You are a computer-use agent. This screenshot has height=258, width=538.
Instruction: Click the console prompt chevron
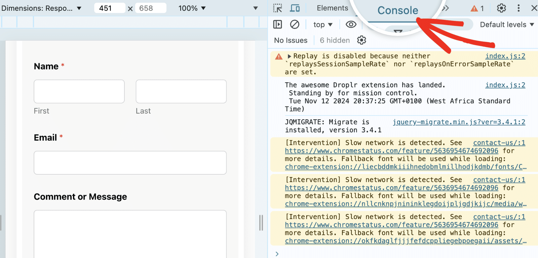coord(277,254)
